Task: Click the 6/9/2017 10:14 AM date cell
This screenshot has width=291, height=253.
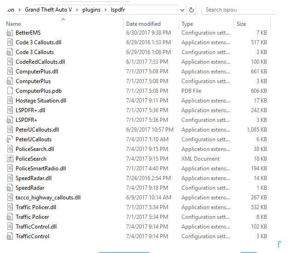Action: pos(149,198)
